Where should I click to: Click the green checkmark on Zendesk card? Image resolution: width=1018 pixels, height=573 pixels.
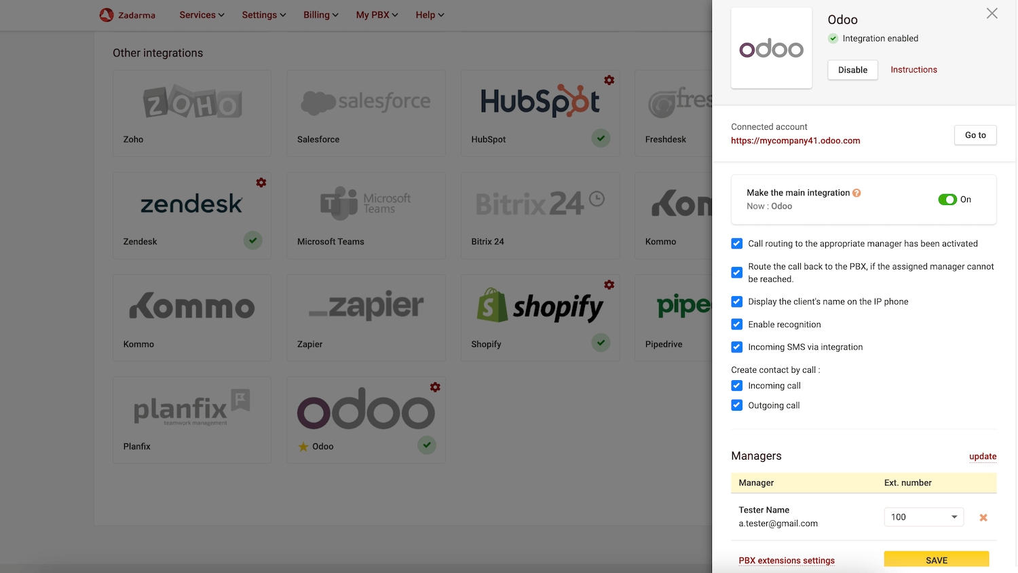252,240
